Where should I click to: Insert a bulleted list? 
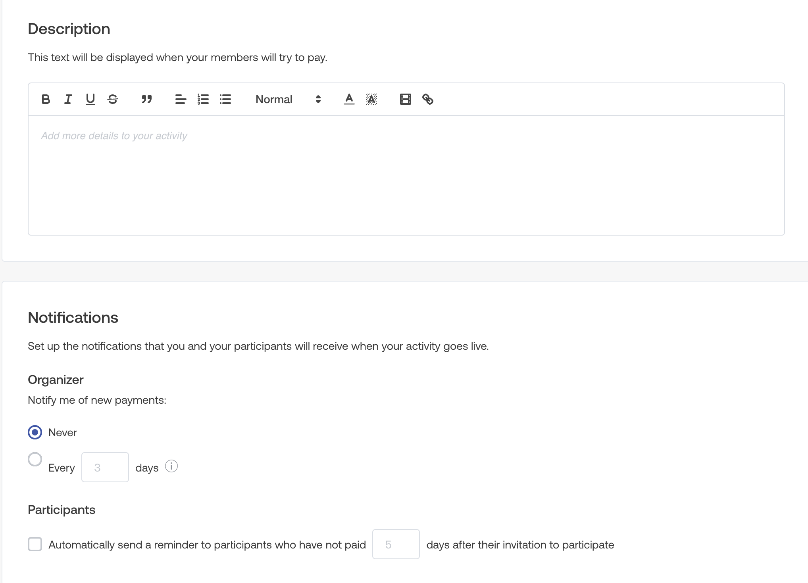pos(225,99)
